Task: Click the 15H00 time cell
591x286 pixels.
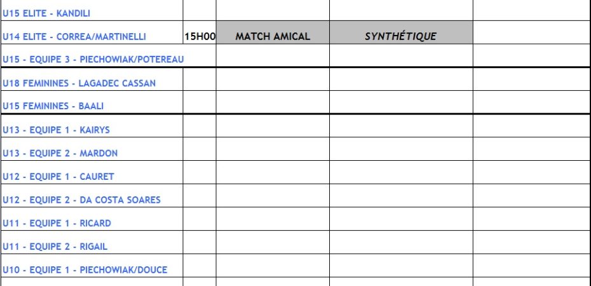Action: point(200,37)
